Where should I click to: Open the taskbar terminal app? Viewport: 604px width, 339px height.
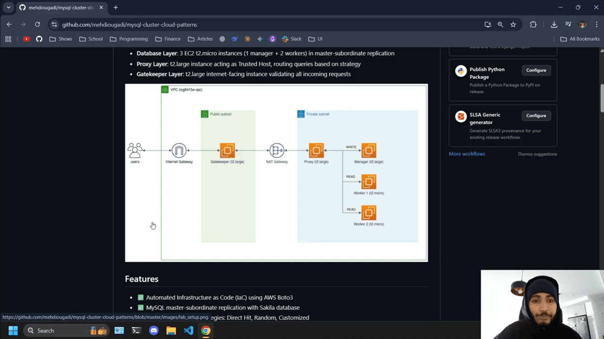click(136, 330)
